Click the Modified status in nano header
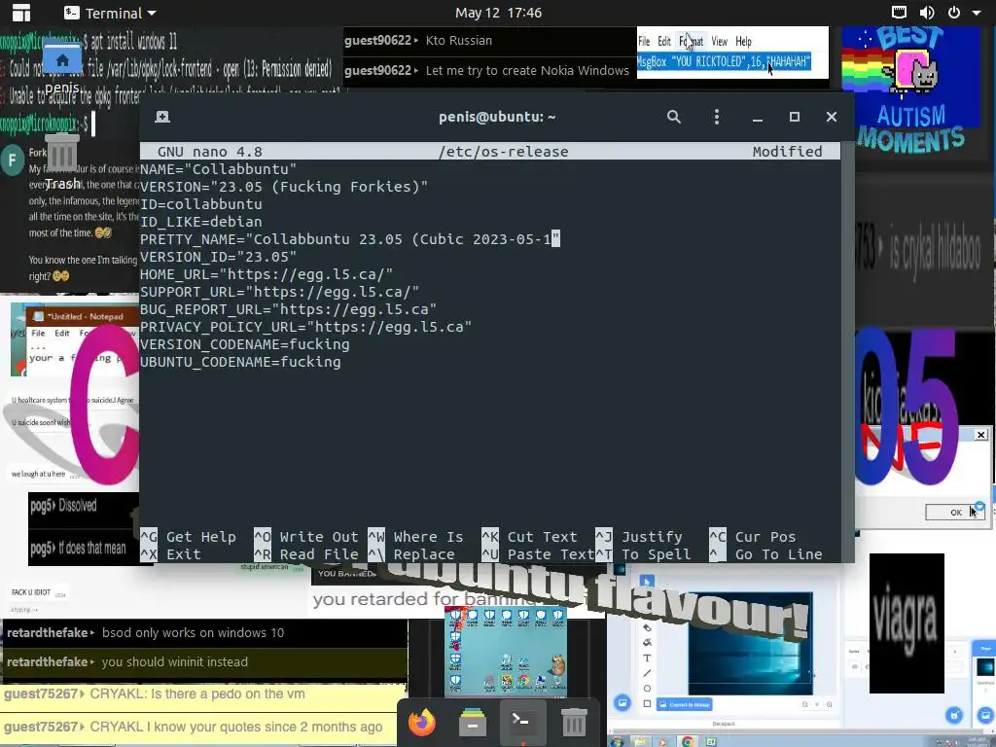This screenshot has height=747, width=996. pos(787,152)
